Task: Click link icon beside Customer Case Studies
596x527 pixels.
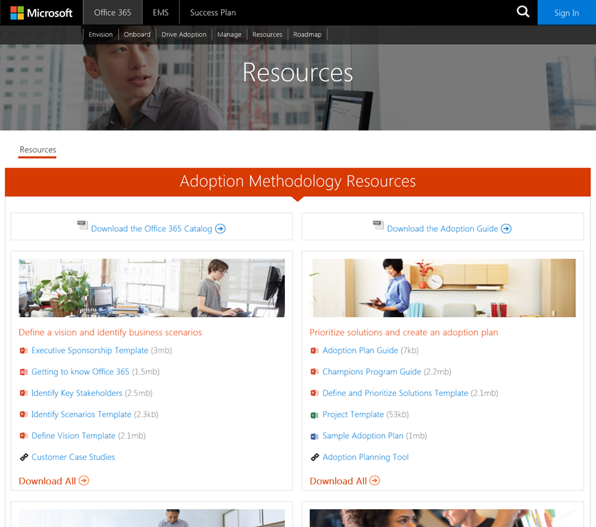Action: pos(23,457)
